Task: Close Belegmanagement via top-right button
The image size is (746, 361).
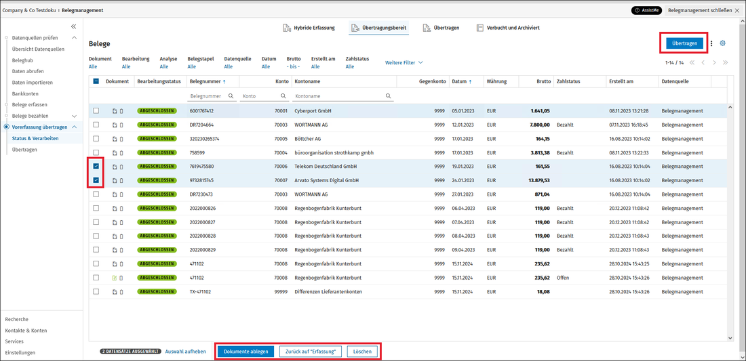Action: (704, 10)
